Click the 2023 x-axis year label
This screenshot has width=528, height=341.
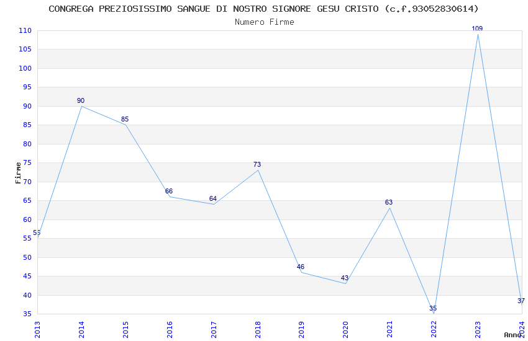point(478,330)
